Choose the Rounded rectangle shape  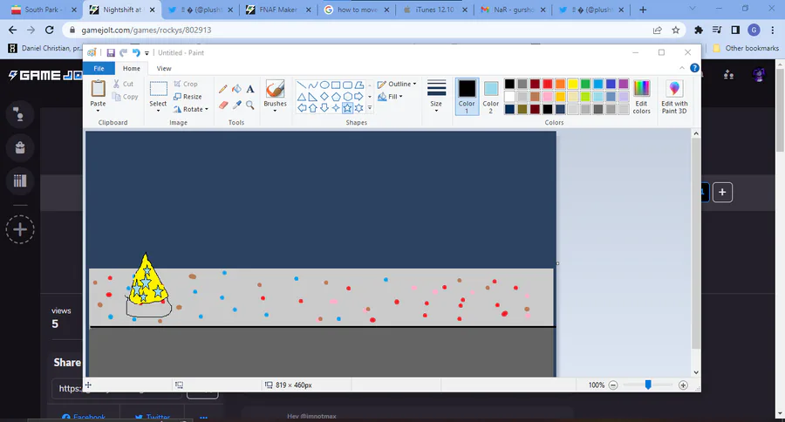[x=347, y=85]
